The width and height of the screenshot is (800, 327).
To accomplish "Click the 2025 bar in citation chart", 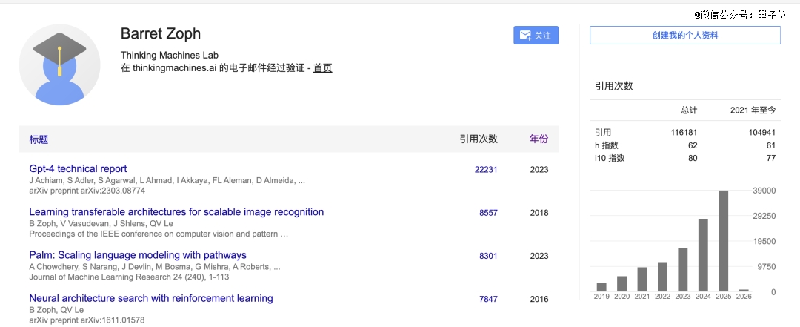I will coord(723,241).
